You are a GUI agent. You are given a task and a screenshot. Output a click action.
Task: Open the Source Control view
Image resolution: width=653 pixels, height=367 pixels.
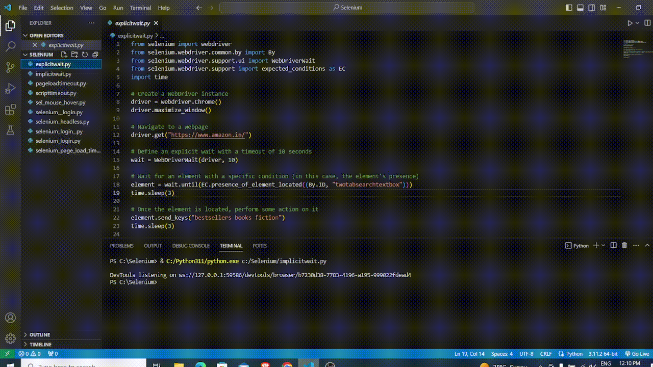[x=10, y=67]
